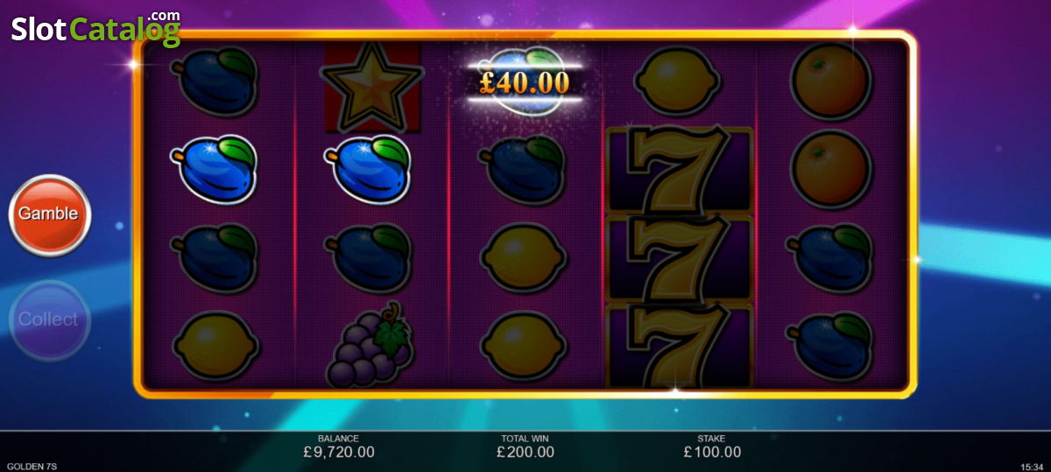
Task: Click the second orange on fifth reel
Action: coord(831,170)
